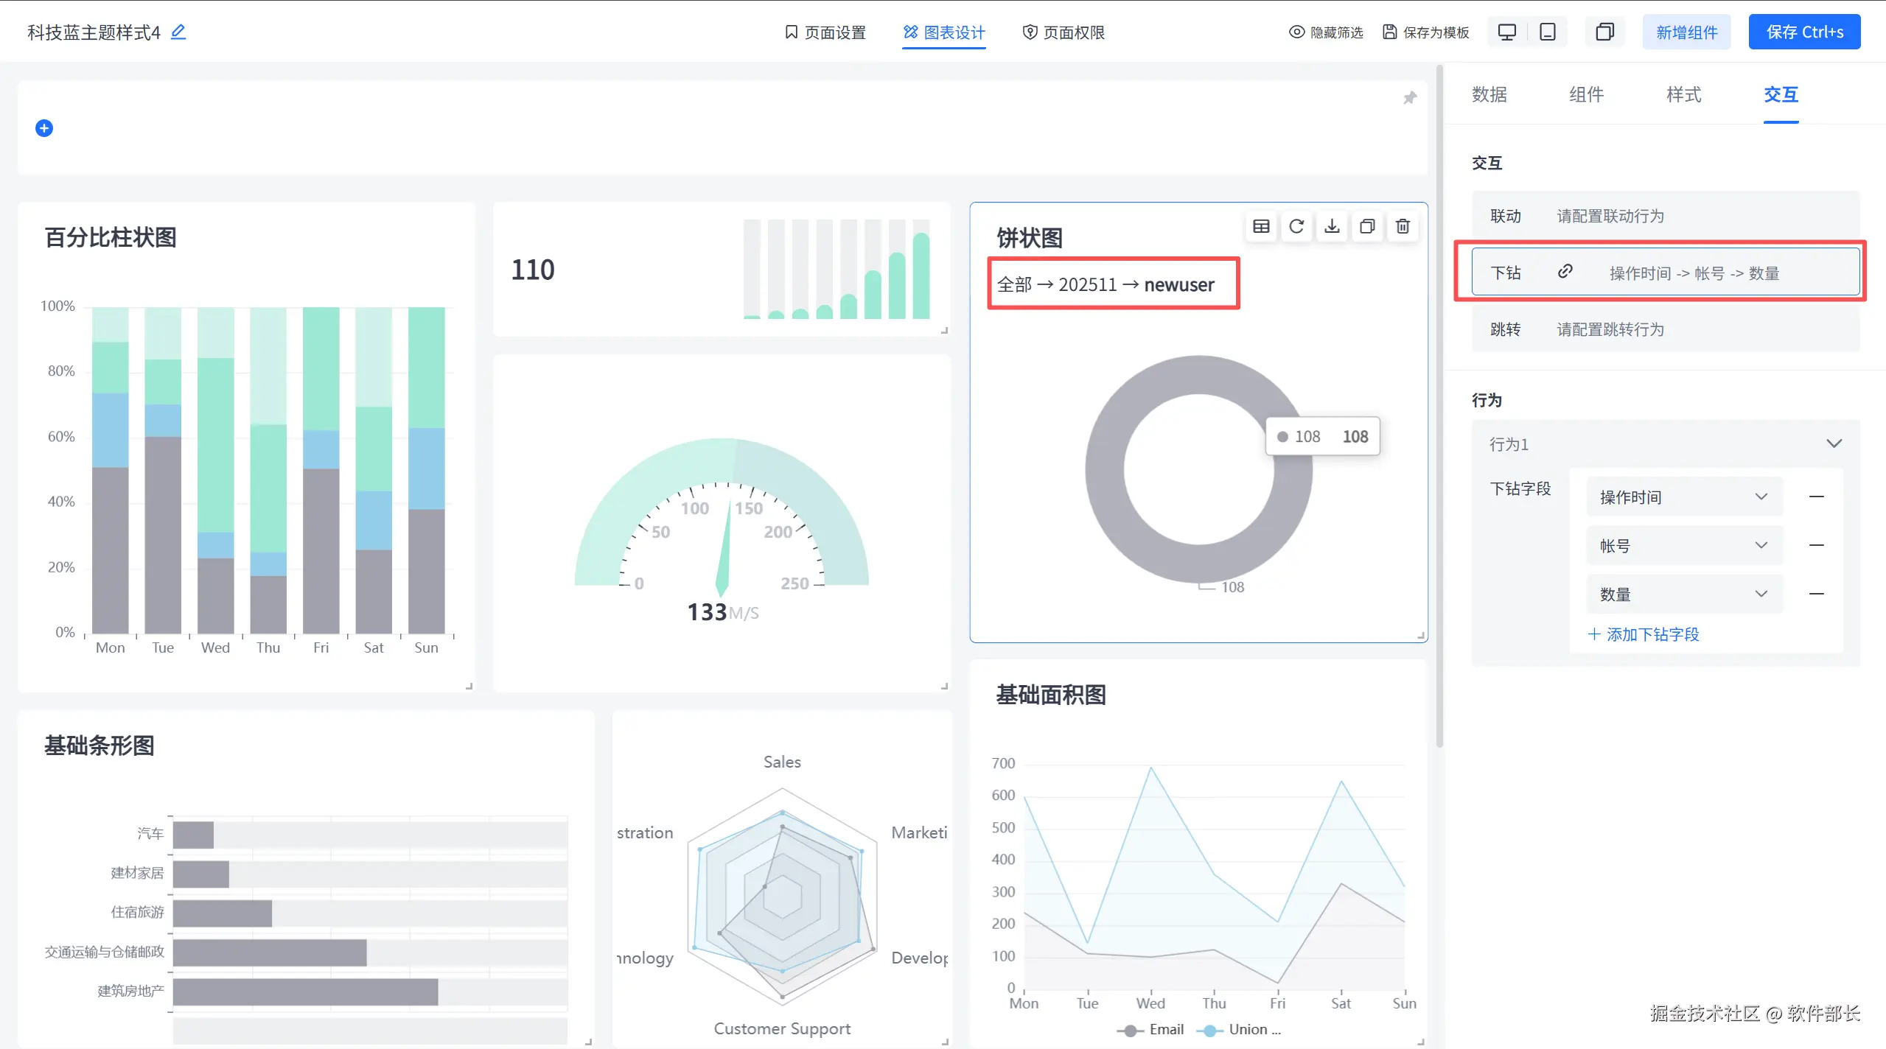Delete the pie chart with trash icon

tap(1403, 226)
